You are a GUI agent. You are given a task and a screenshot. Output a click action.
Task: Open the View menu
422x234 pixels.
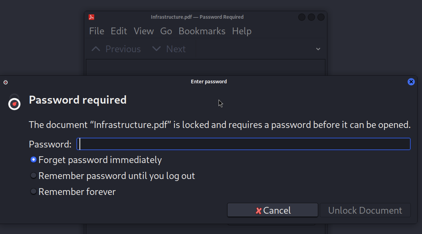(x=144, y=31)
